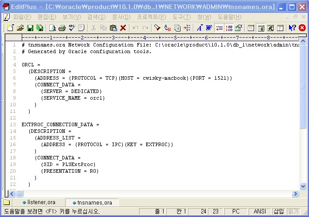Screen dimensions: 309x217
Task: Click the Undo arrow icon
Action: (136, 28)
